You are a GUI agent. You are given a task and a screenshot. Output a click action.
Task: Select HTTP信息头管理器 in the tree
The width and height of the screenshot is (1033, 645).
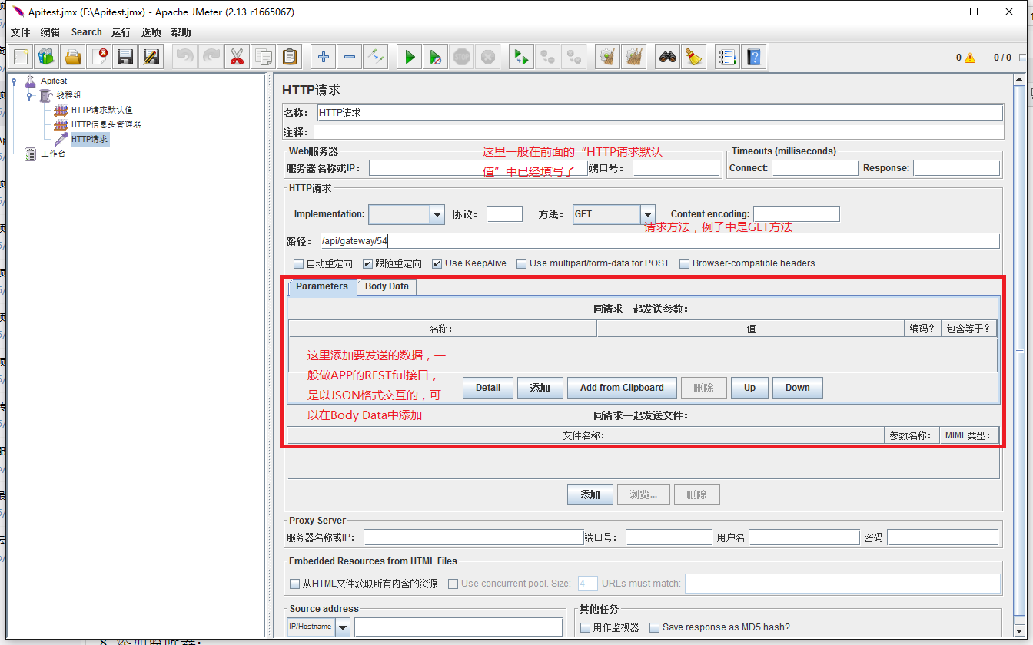point(106,124)
